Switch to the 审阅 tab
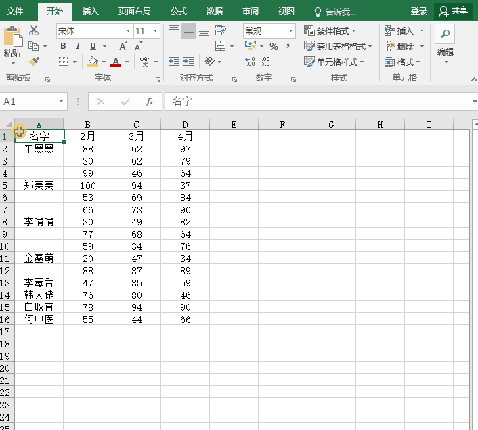Viewport: 478px width, 430px height. pyautogui.click(x=251, y=12)
